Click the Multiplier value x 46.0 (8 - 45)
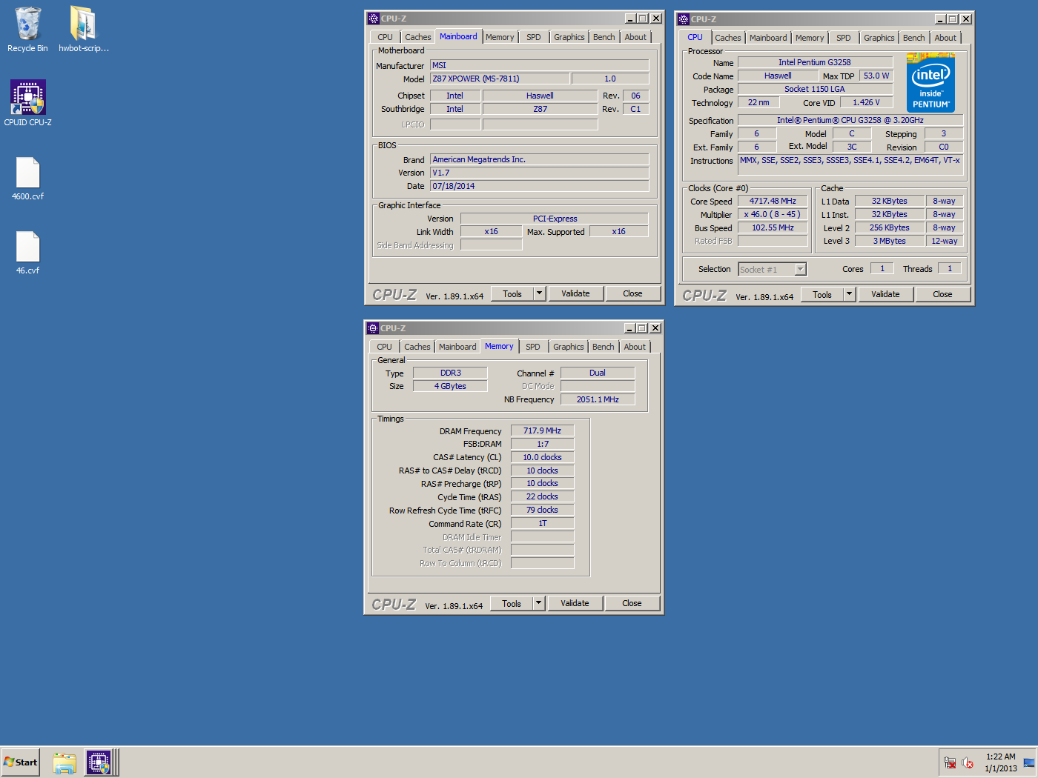1038x778 pixels. click(773, 215)
